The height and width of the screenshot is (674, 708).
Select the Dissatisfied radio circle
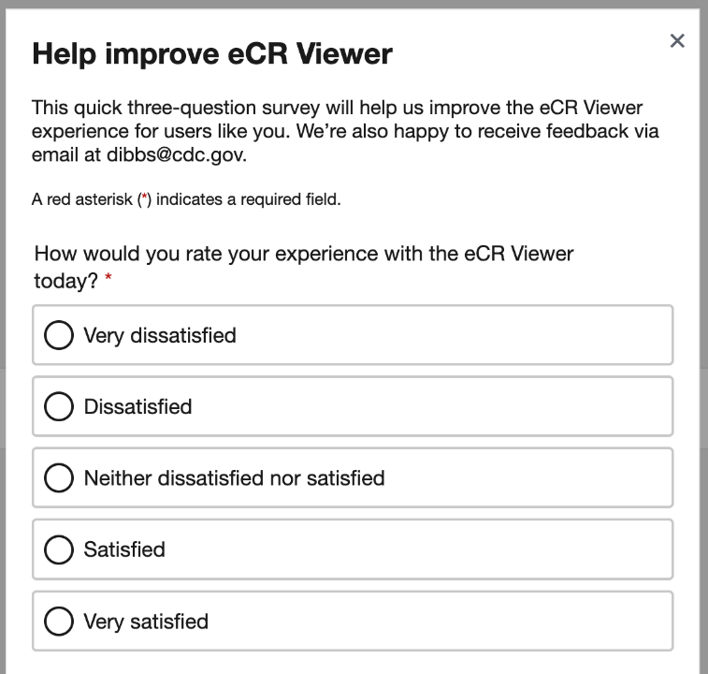click(58, 406)
